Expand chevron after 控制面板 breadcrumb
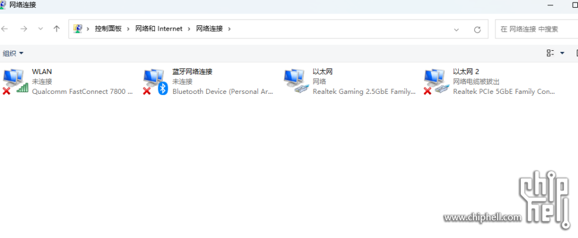Viewport: 578px width, 238px height. coord(128,29)
